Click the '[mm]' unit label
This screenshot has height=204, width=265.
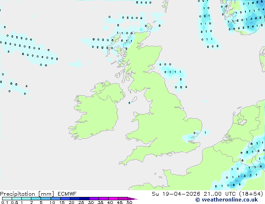(46, 194)
